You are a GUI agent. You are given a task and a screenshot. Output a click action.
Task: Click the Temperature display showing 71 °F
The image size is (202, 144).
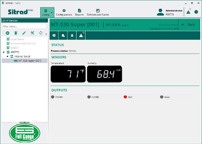tap(68, 74)
